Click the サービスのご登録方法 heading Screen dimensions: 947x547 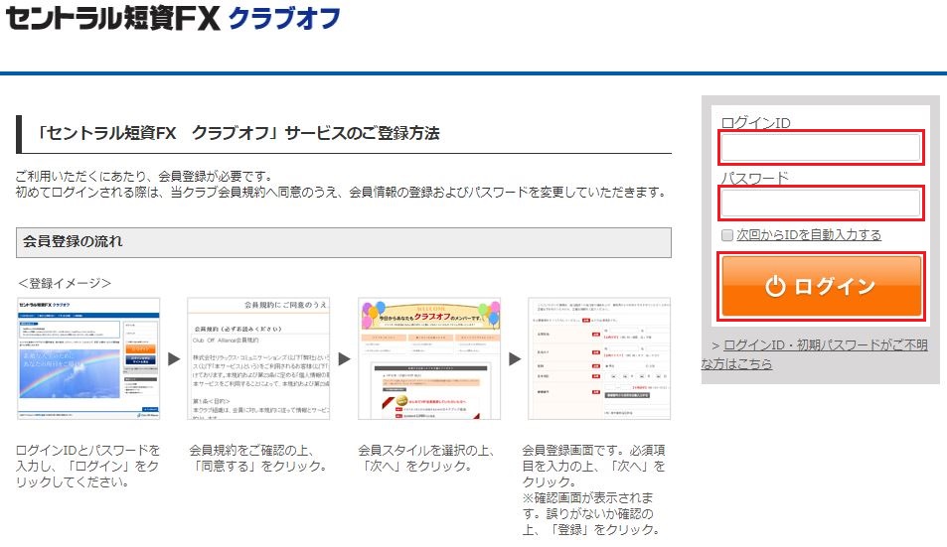[x=237, y=133]
